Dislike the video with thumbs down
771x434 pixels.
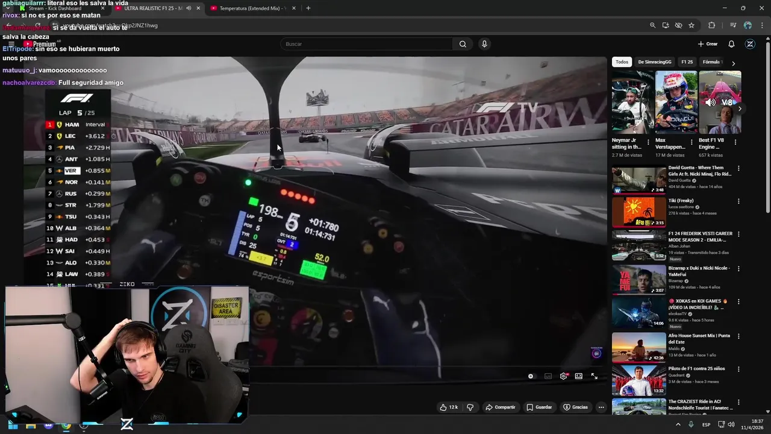[470, 407]
